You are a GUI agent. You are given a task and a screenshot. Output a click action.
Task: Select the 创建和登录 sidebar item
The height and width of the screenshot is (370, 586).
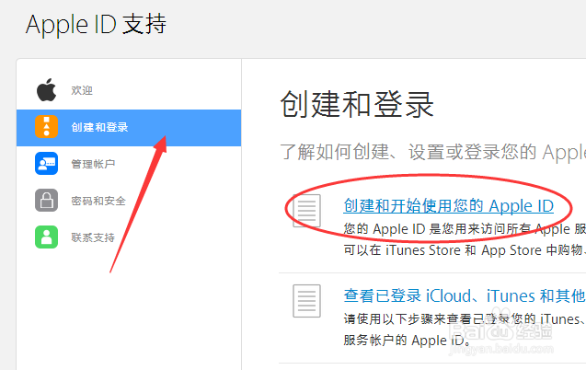pos(129,127)
